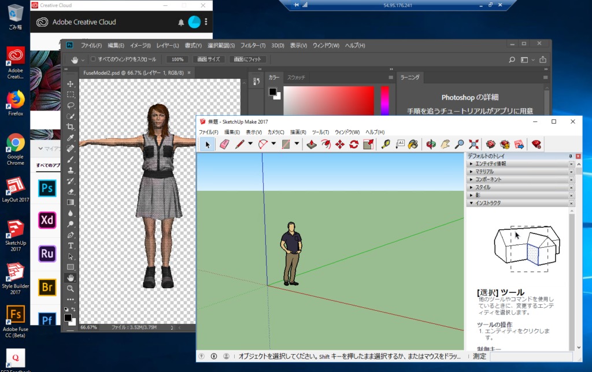
Task: Enable scroll all windows checkbox in Photoshop
Action: tap(93, 59)
